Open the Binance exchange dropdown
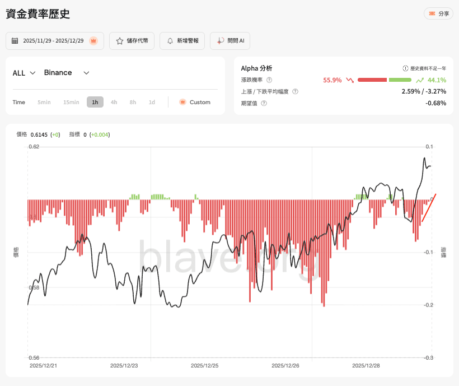 click(67, 73)
